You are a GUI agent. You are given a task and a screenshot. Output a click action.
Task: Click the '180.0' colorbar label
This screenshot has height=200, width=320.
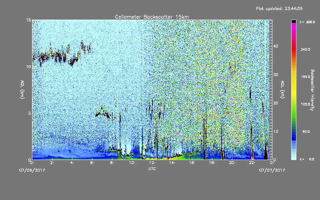pyautogui.click(x=306, y=77)
